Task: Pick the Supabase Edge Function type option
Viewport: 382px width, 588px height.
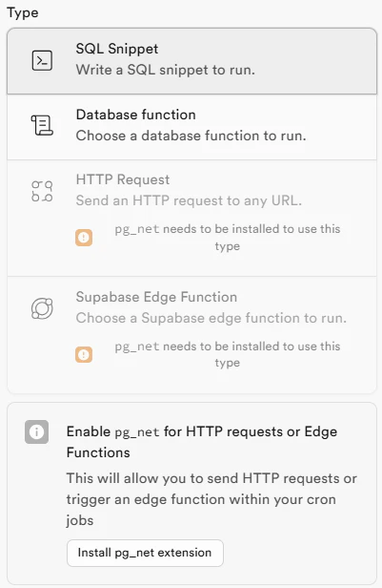Action: (191, 335)
